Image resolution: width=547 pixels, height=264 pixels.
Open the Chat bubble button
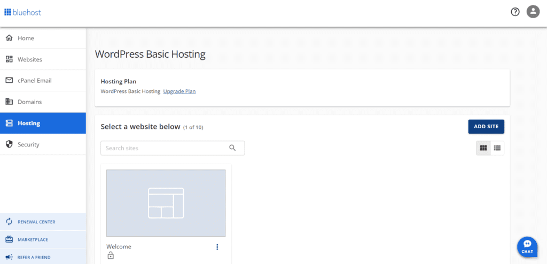pos(527,247)
